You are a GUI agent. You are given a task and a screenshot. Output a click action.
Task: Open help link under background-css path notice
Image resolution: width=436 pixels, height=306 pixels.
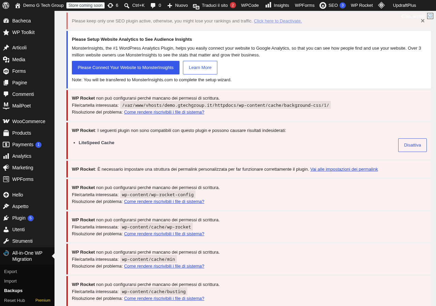pos(164,112)
